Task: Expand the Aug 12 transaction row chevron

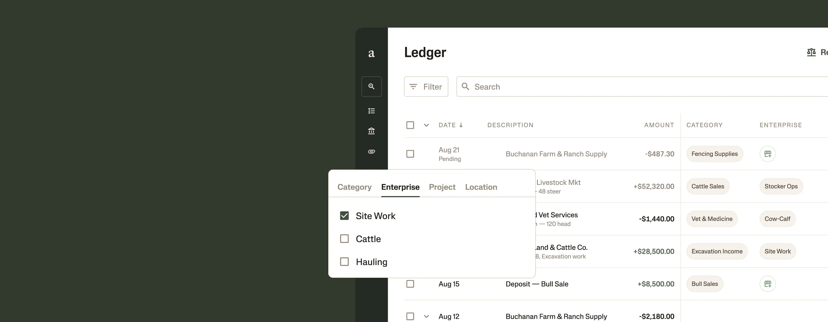Action: (x=427, y=316)
